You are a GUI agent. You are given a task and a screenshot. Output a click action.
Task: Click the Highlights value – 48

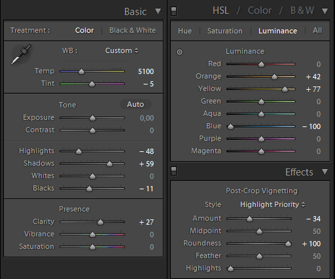tap(147, 151)
